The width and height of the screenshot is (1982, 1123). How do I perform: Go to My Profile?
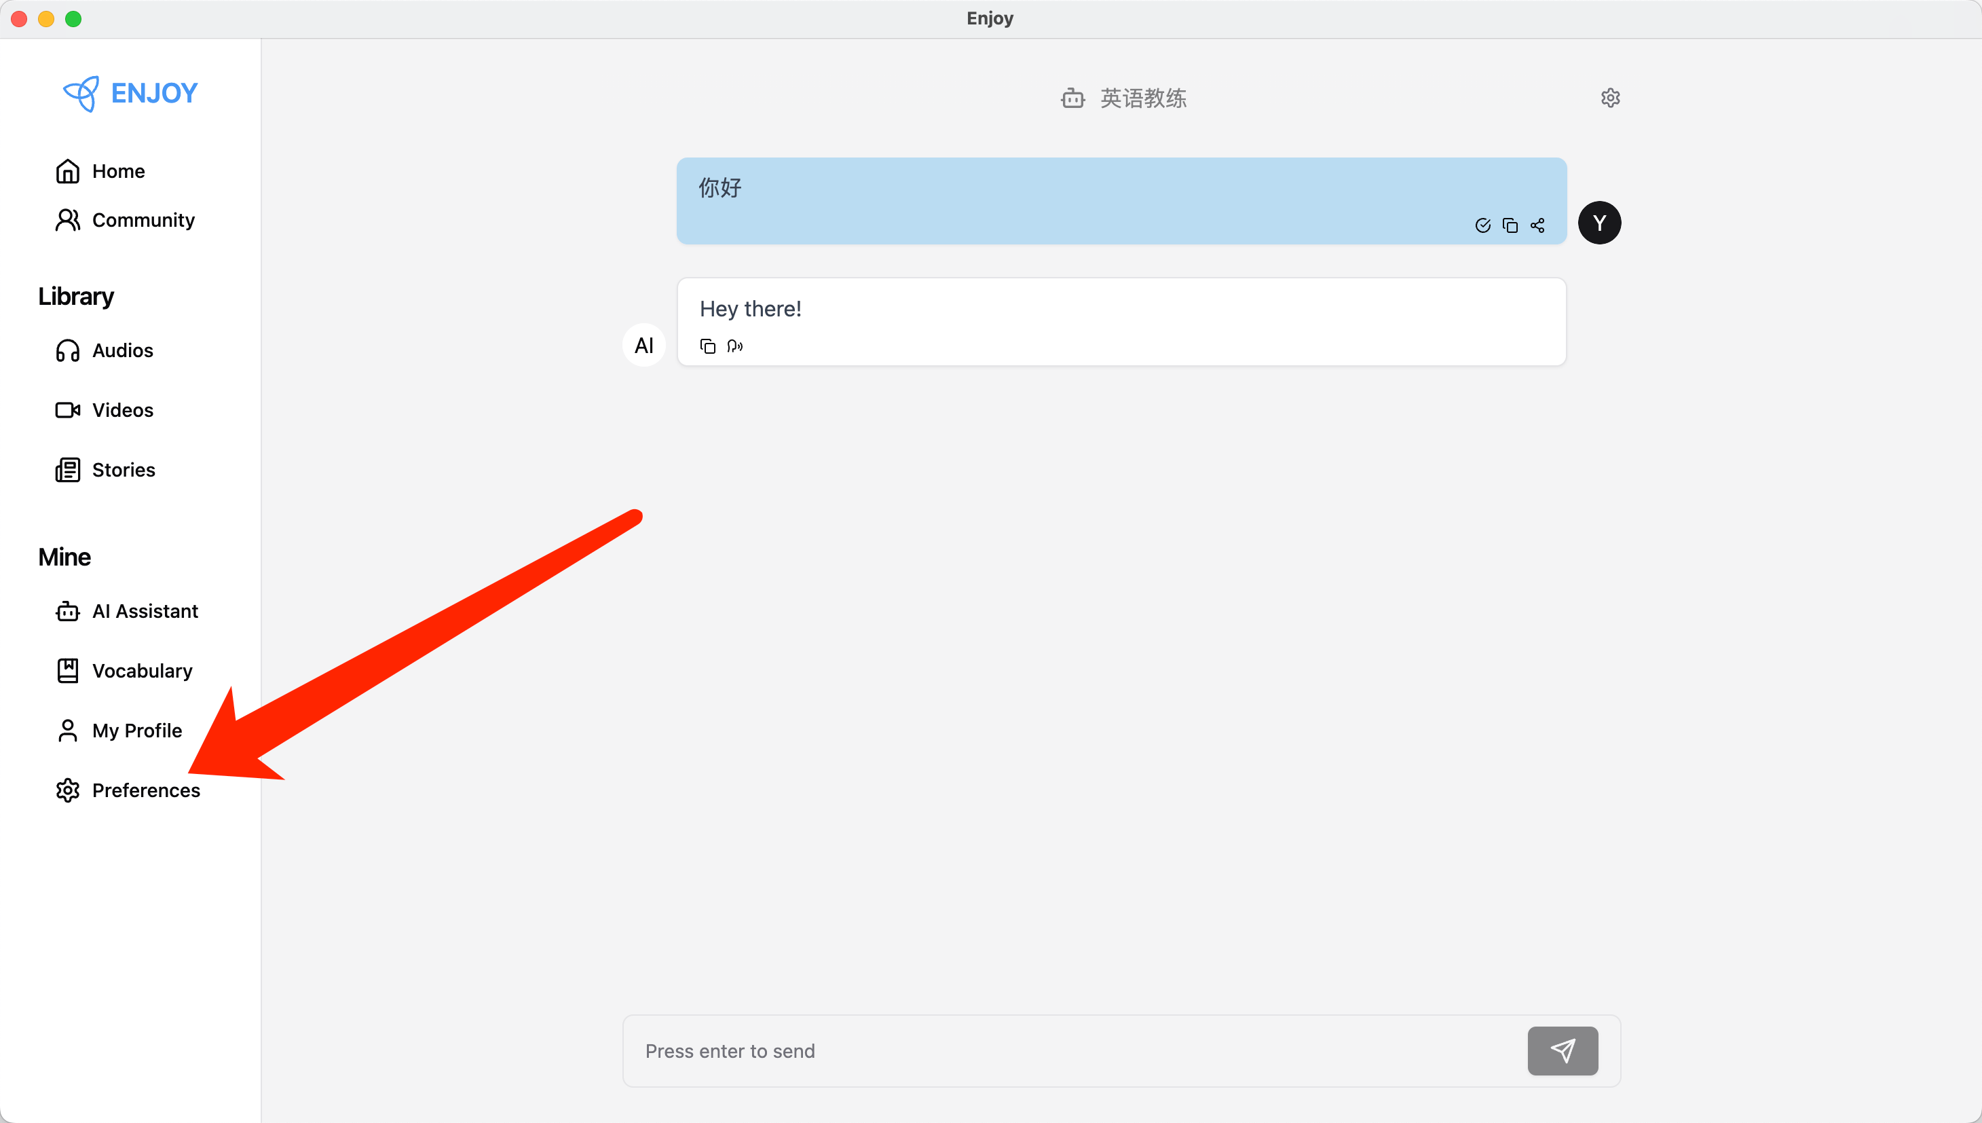pos(136,731)
